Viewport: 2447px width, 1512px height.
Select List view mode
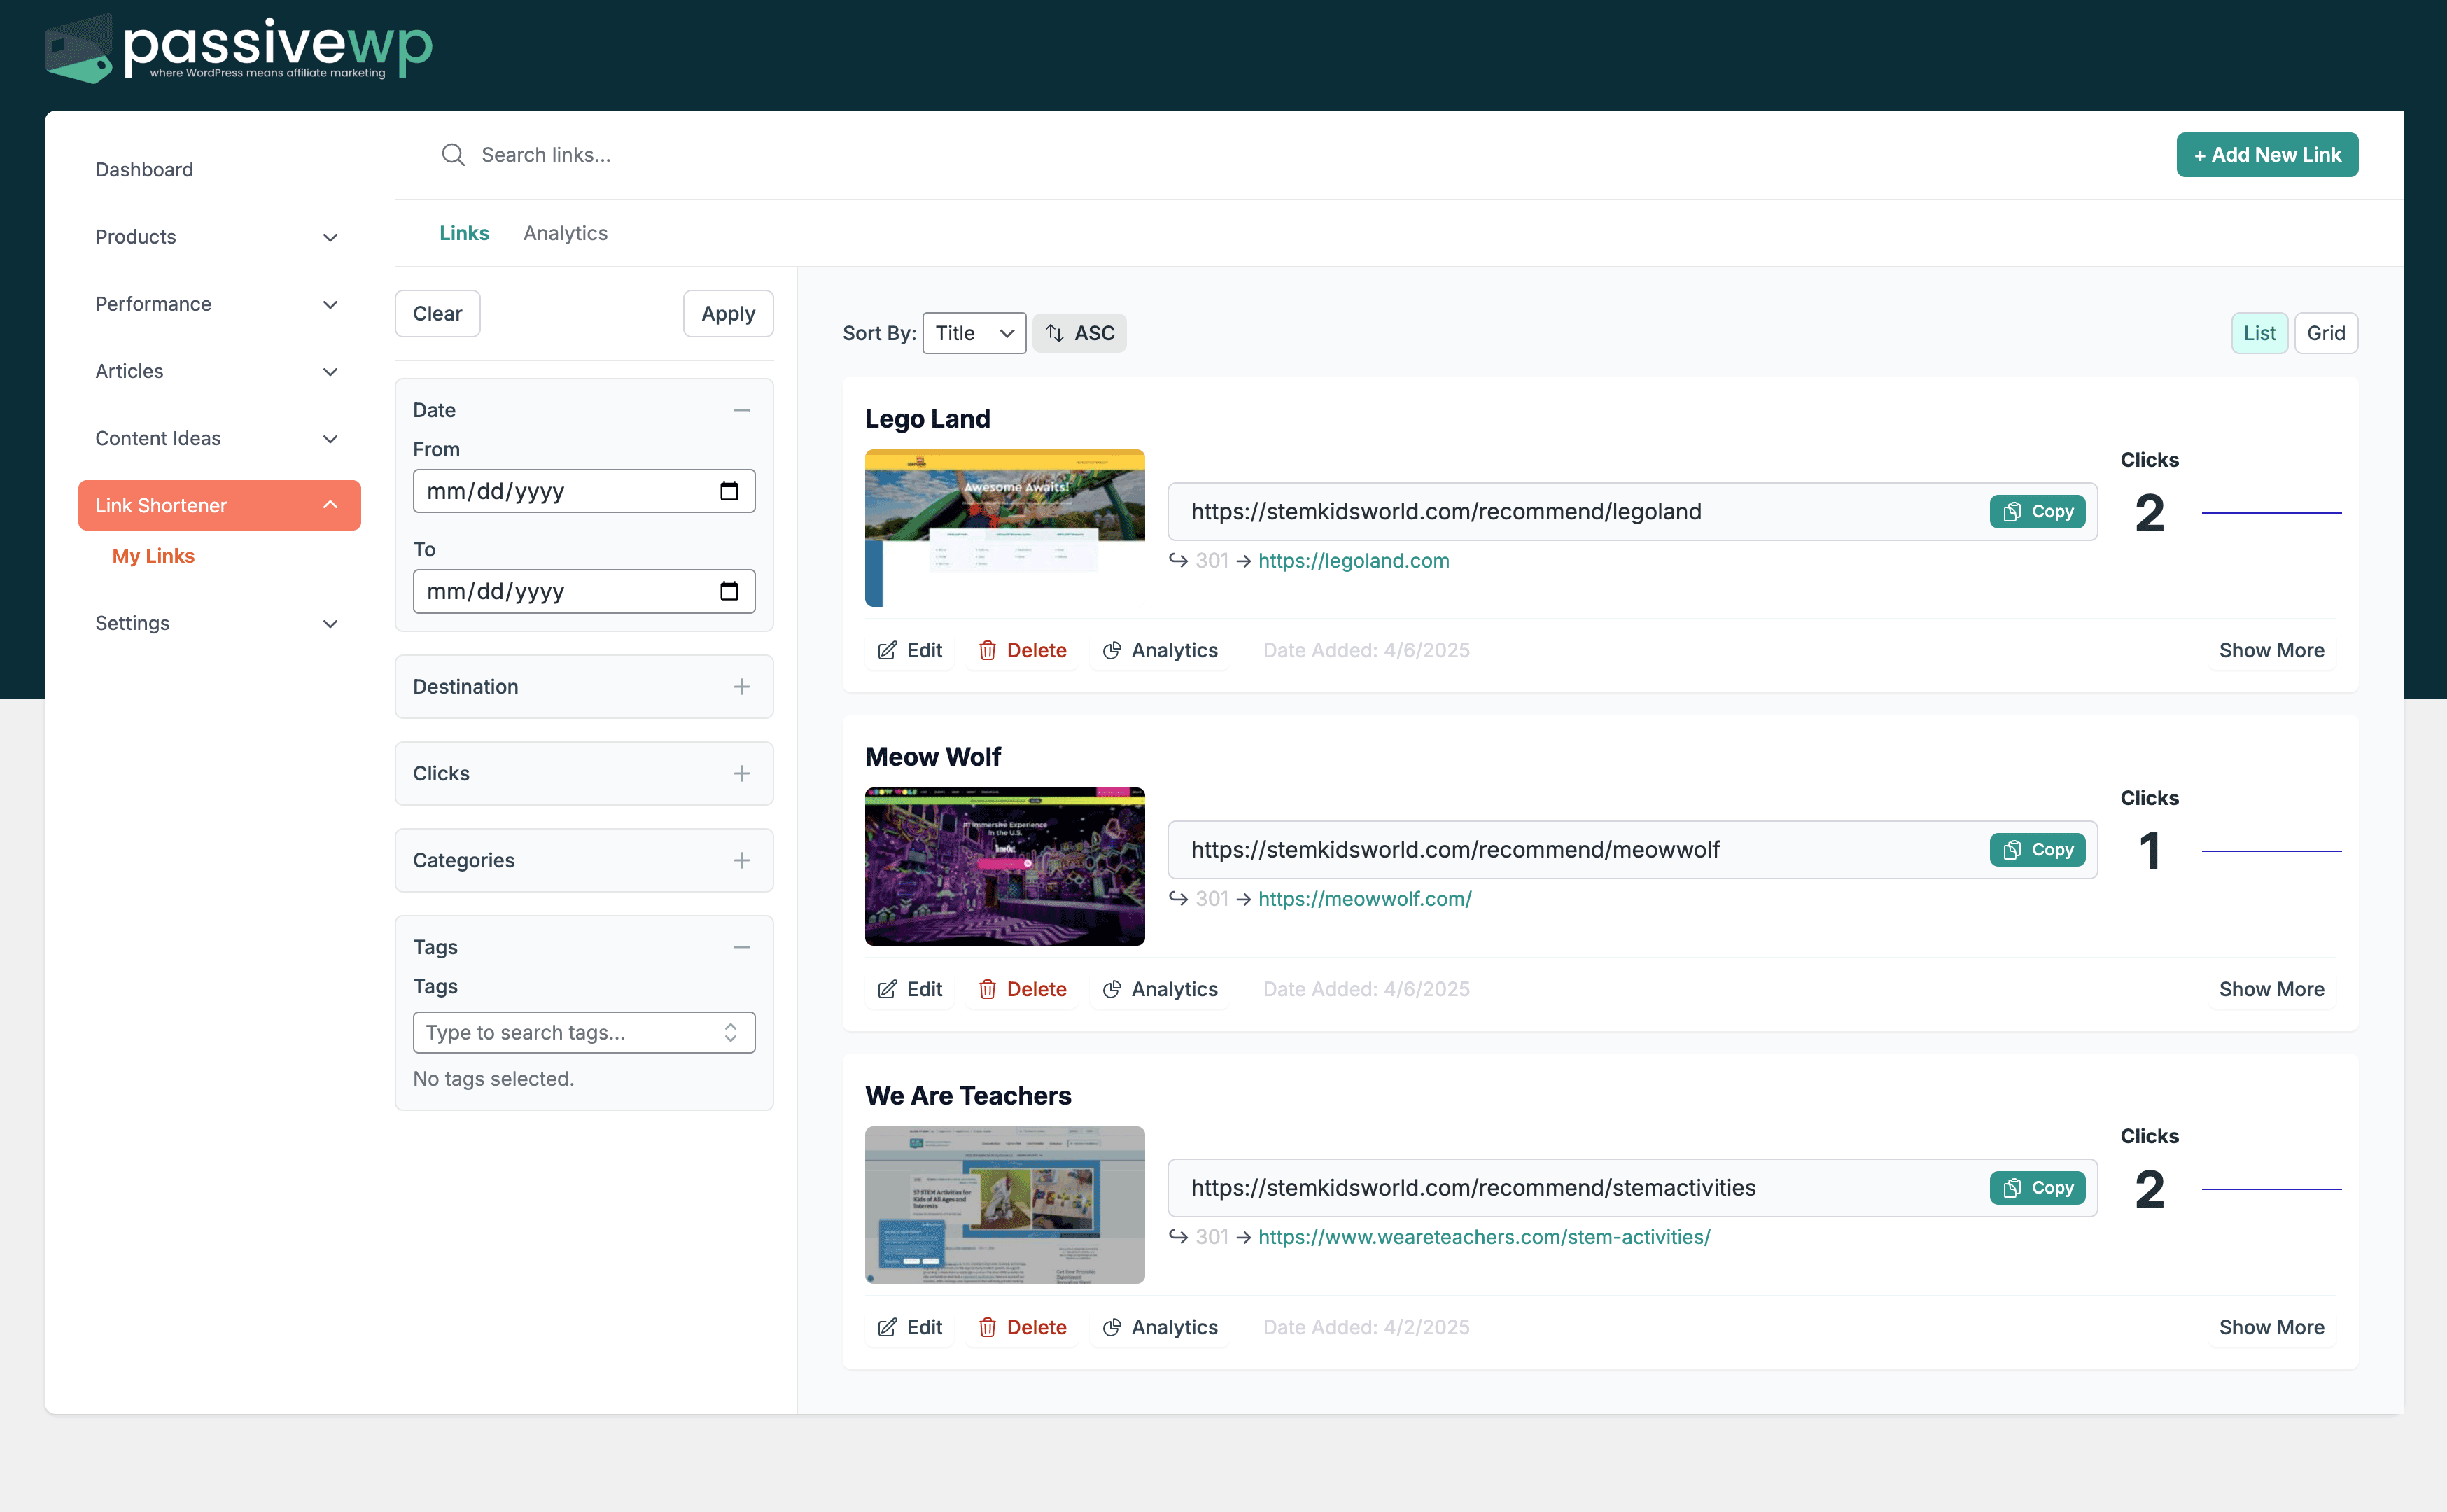tap(2259, 332)
